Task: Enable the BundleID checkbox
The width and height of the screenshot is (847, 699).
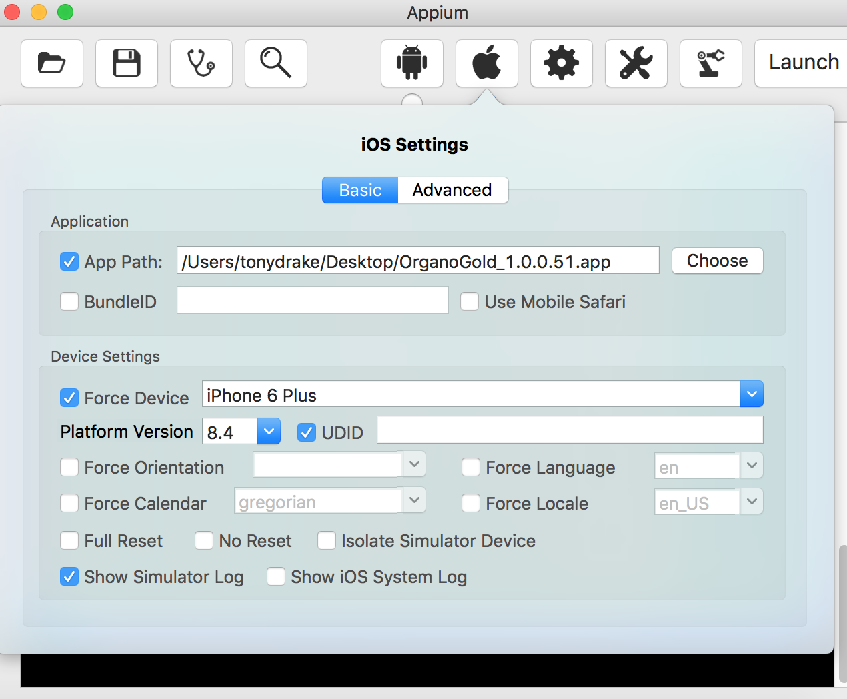Action: 69,301
